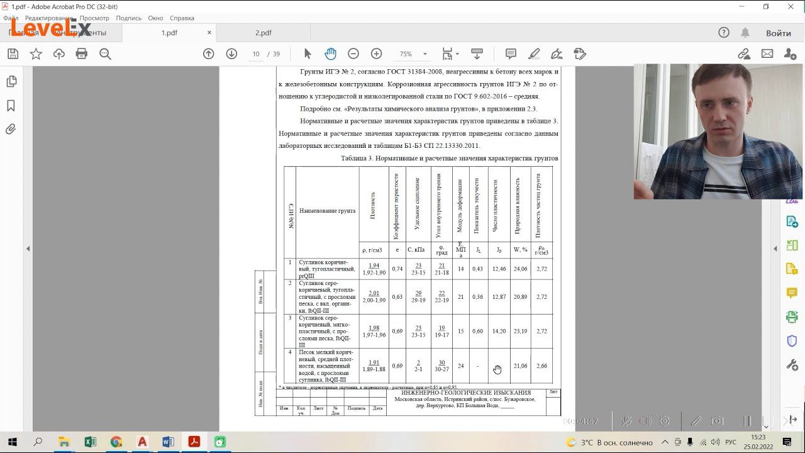Open Excel from the taskbar
The width and height of the screenshot is (805, 453).
pos(90,442)
